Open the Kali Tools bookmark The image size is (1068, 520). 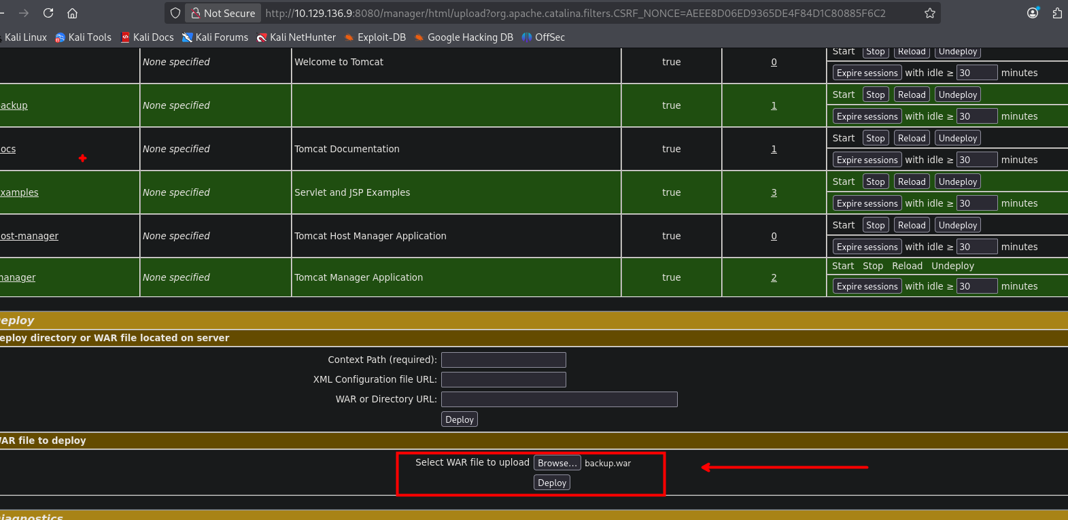[83, 37]
